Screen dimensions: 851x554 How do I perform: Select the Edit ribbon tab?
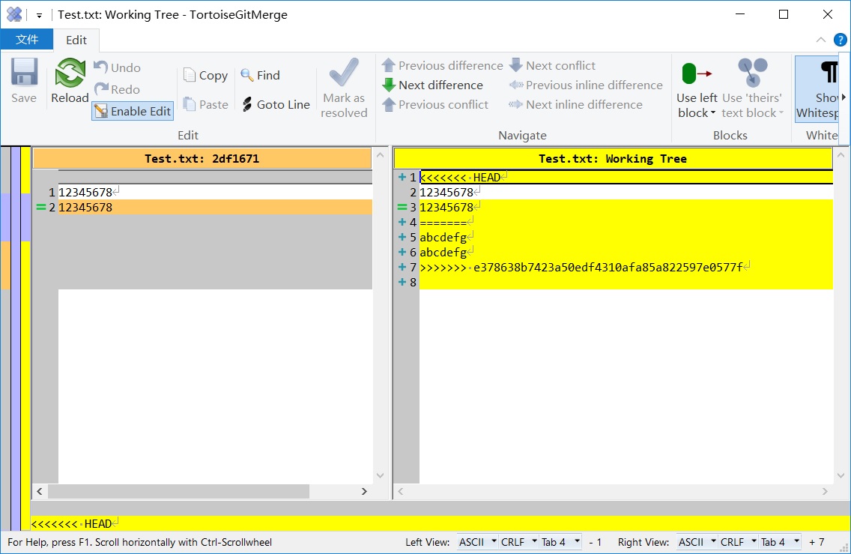point(76,40)
